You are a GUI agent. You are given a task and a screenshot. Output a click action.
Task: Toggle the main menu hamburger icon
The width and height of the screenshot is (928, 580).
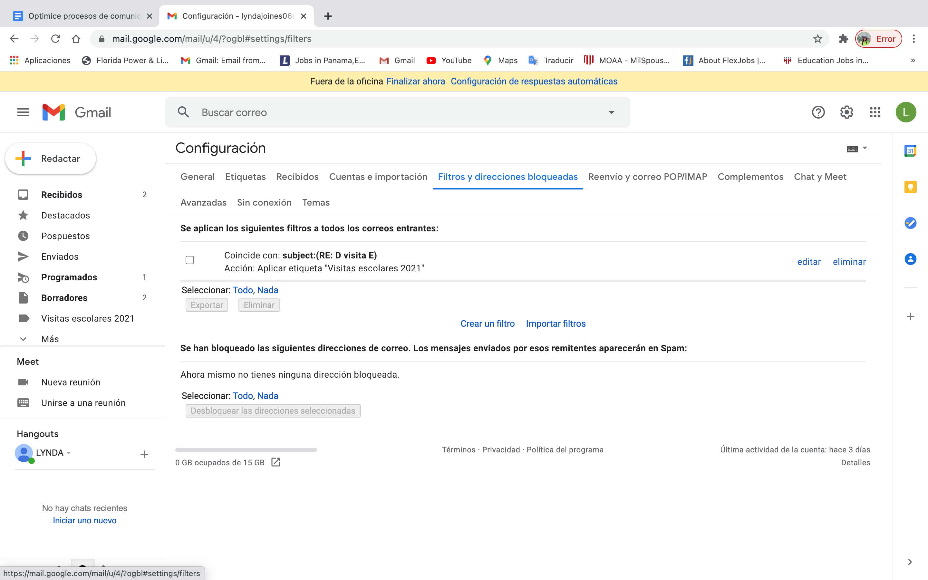point(23,112)
